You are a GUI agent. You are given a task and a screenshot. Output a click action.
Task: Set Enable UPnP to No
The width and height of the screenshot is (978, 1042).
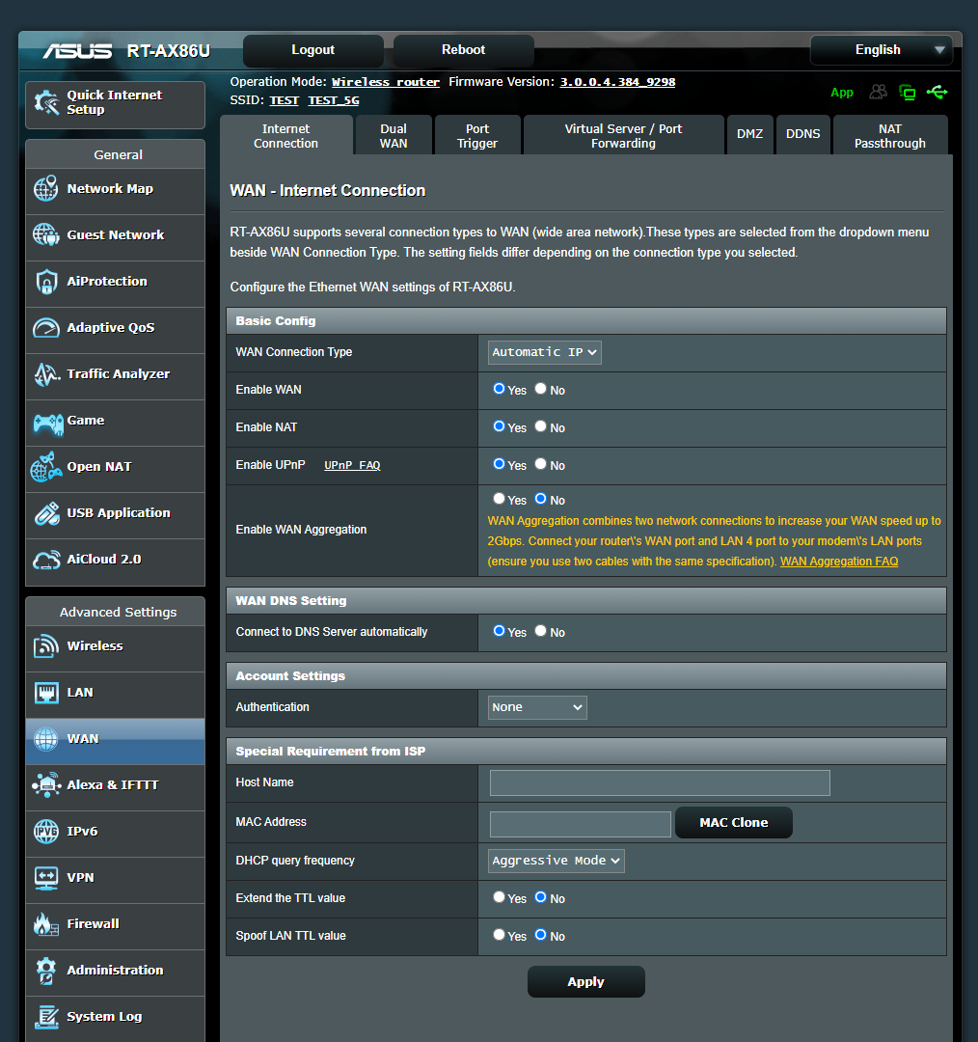point(541,464)
